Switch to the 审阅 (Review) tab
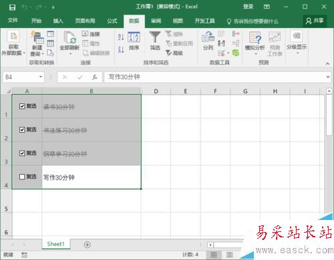334x260 pixels. [x=156, y=21]
